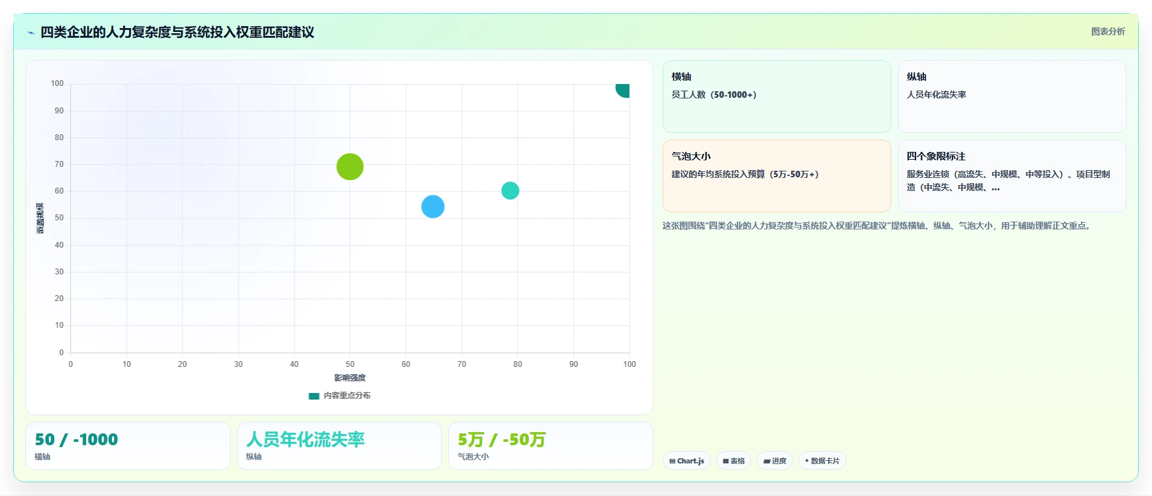This screenshot has width=1152, height=496.
Task: Click the 数据卡片 tag
Action: (x=822, y=461)
